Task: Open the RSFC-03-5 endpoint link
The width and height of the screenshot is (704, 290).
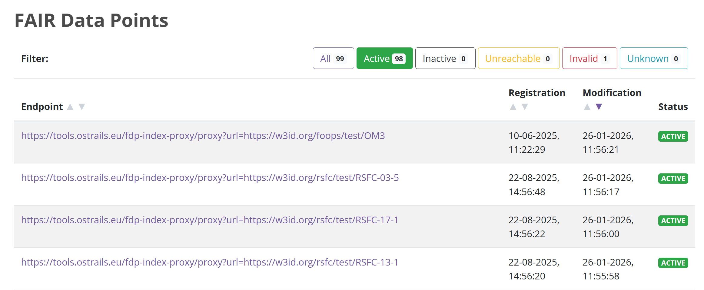Action: point(210,178)
